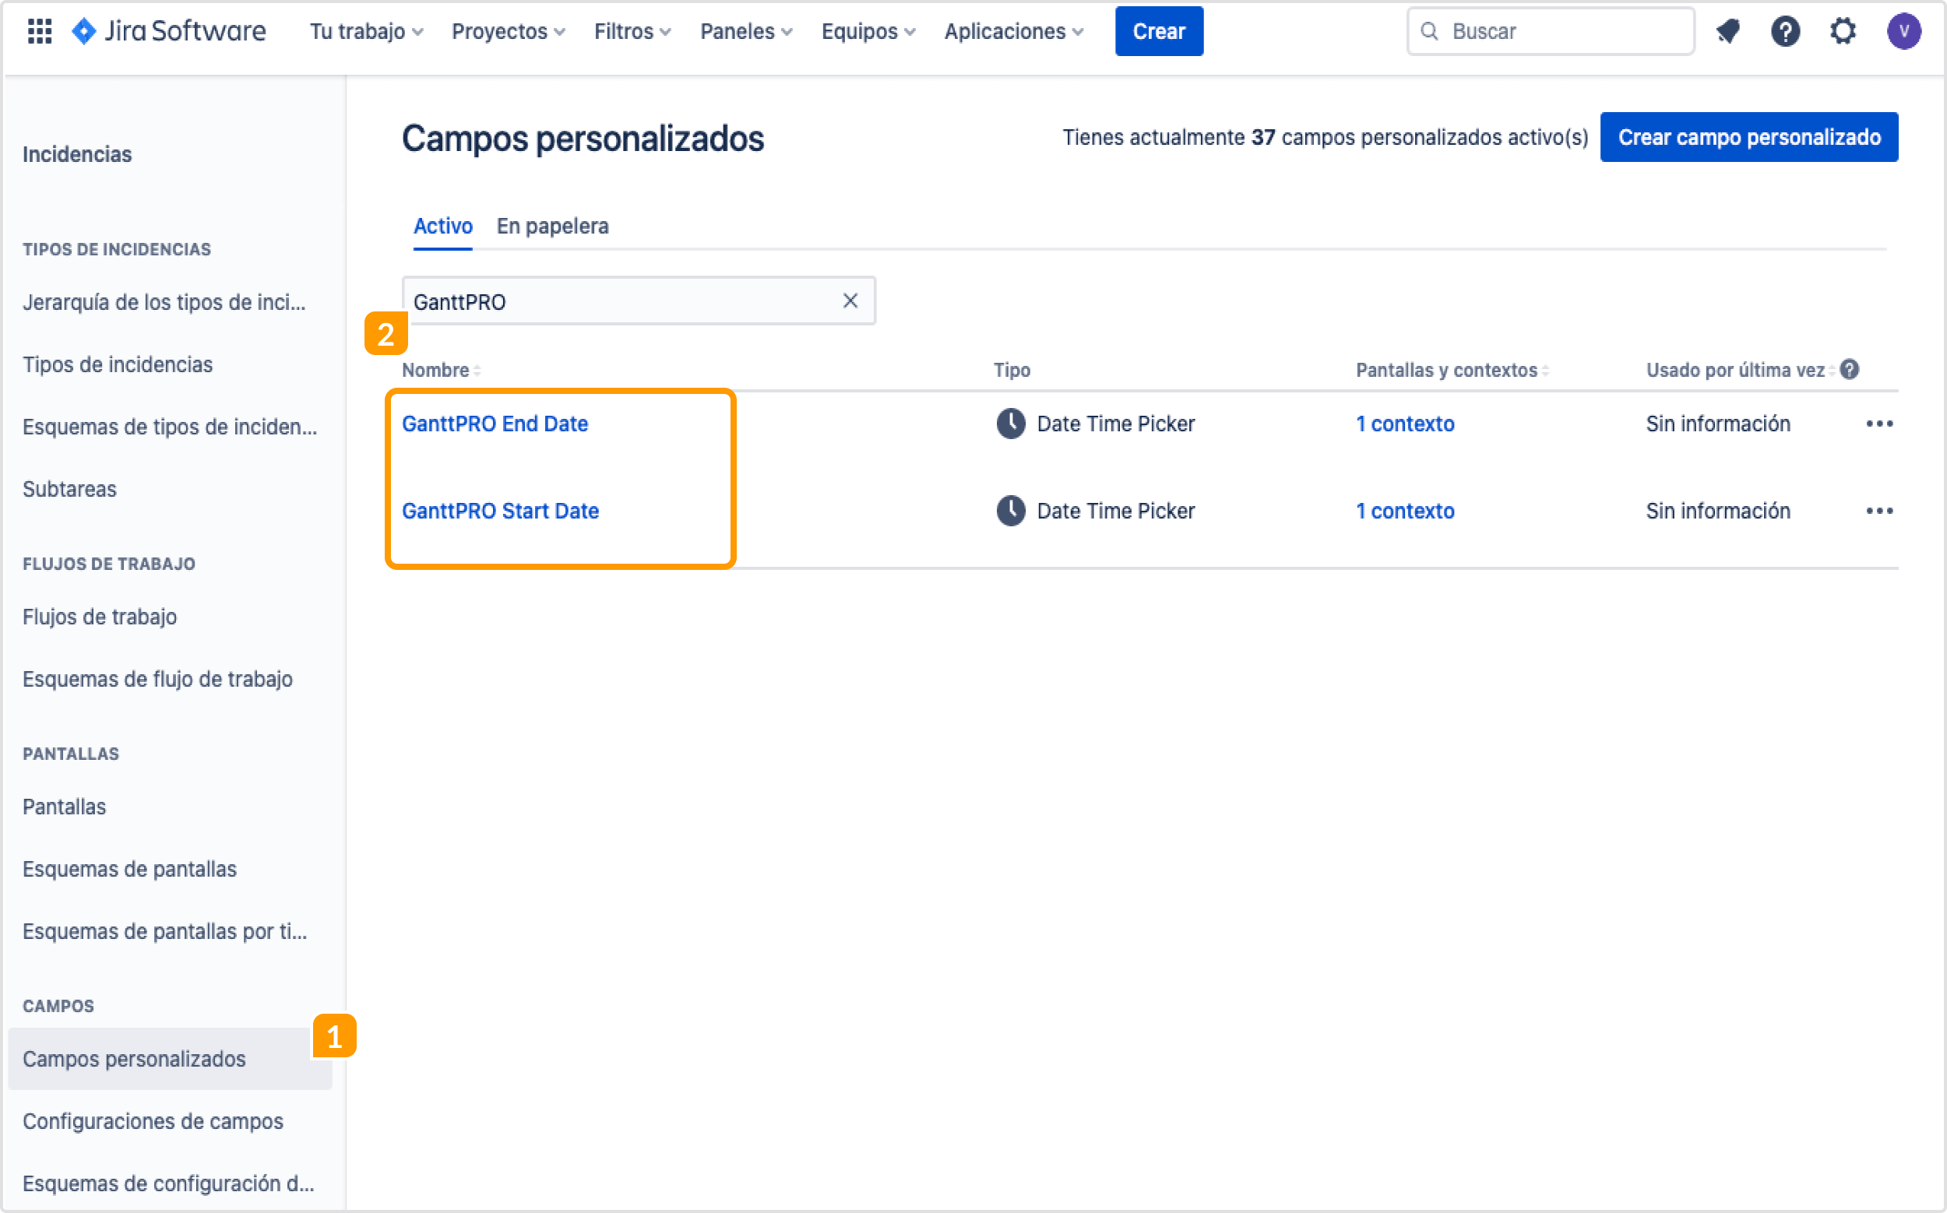1947x1213 pixels.
Task: Open Esquemas de configuración de campos
Action: coord(168,1184)
